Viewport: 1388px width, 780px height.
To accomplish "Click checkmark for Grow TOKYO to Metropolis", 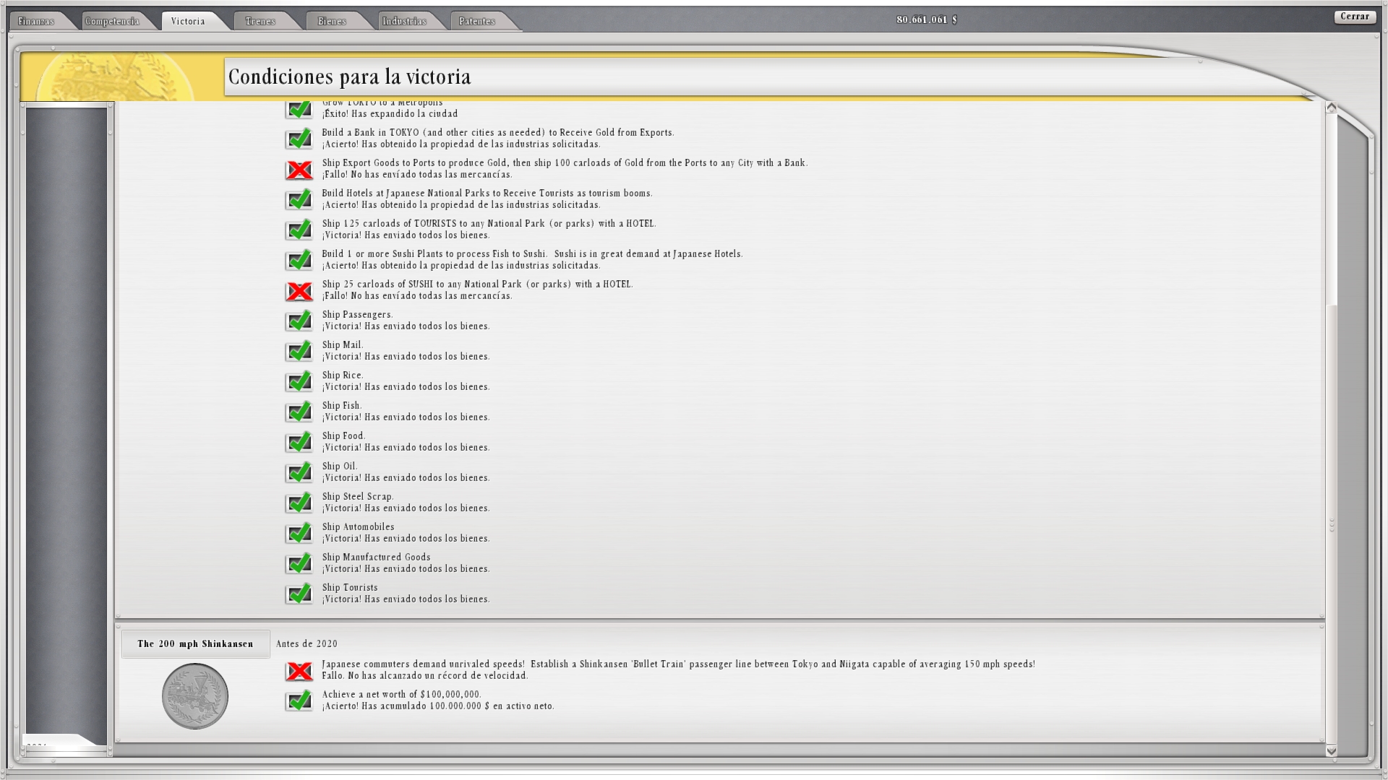I will (299, 109).
